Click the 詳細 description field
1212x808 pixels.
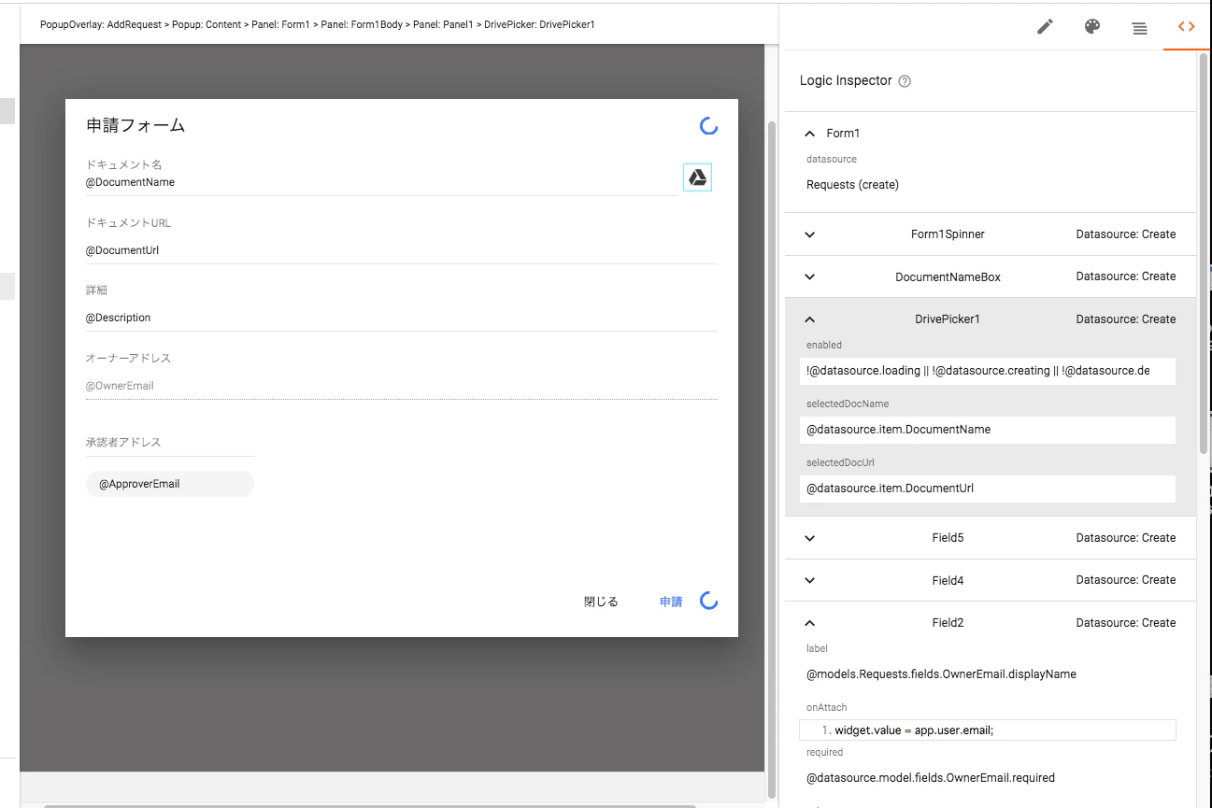pyautogui.click(x=402, y=318)
